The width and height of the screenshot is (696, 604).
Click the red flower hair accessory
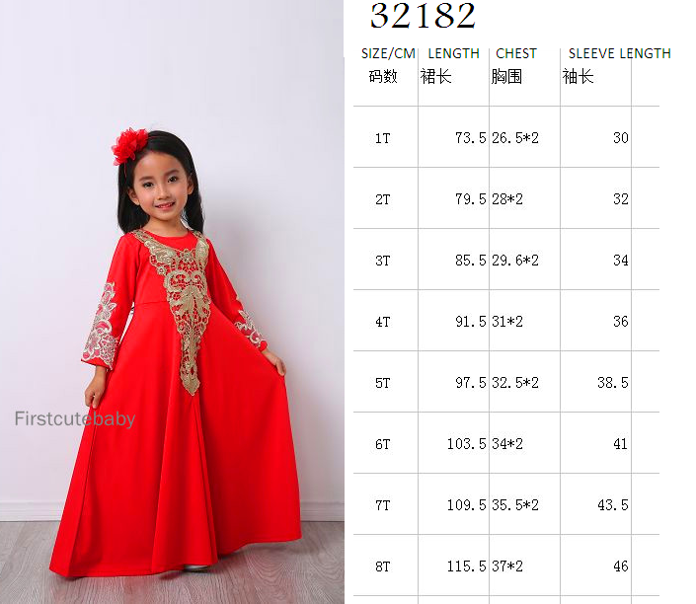[129, 145]
